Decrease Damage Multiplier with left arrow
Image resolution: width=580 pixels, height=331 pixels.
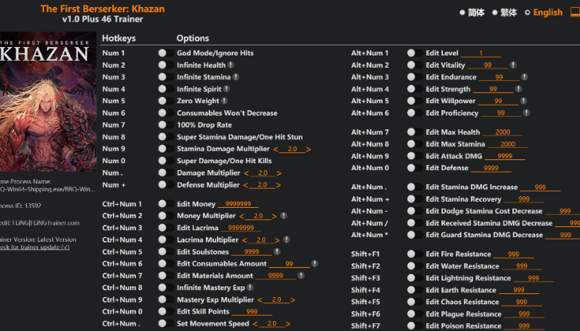247,173
